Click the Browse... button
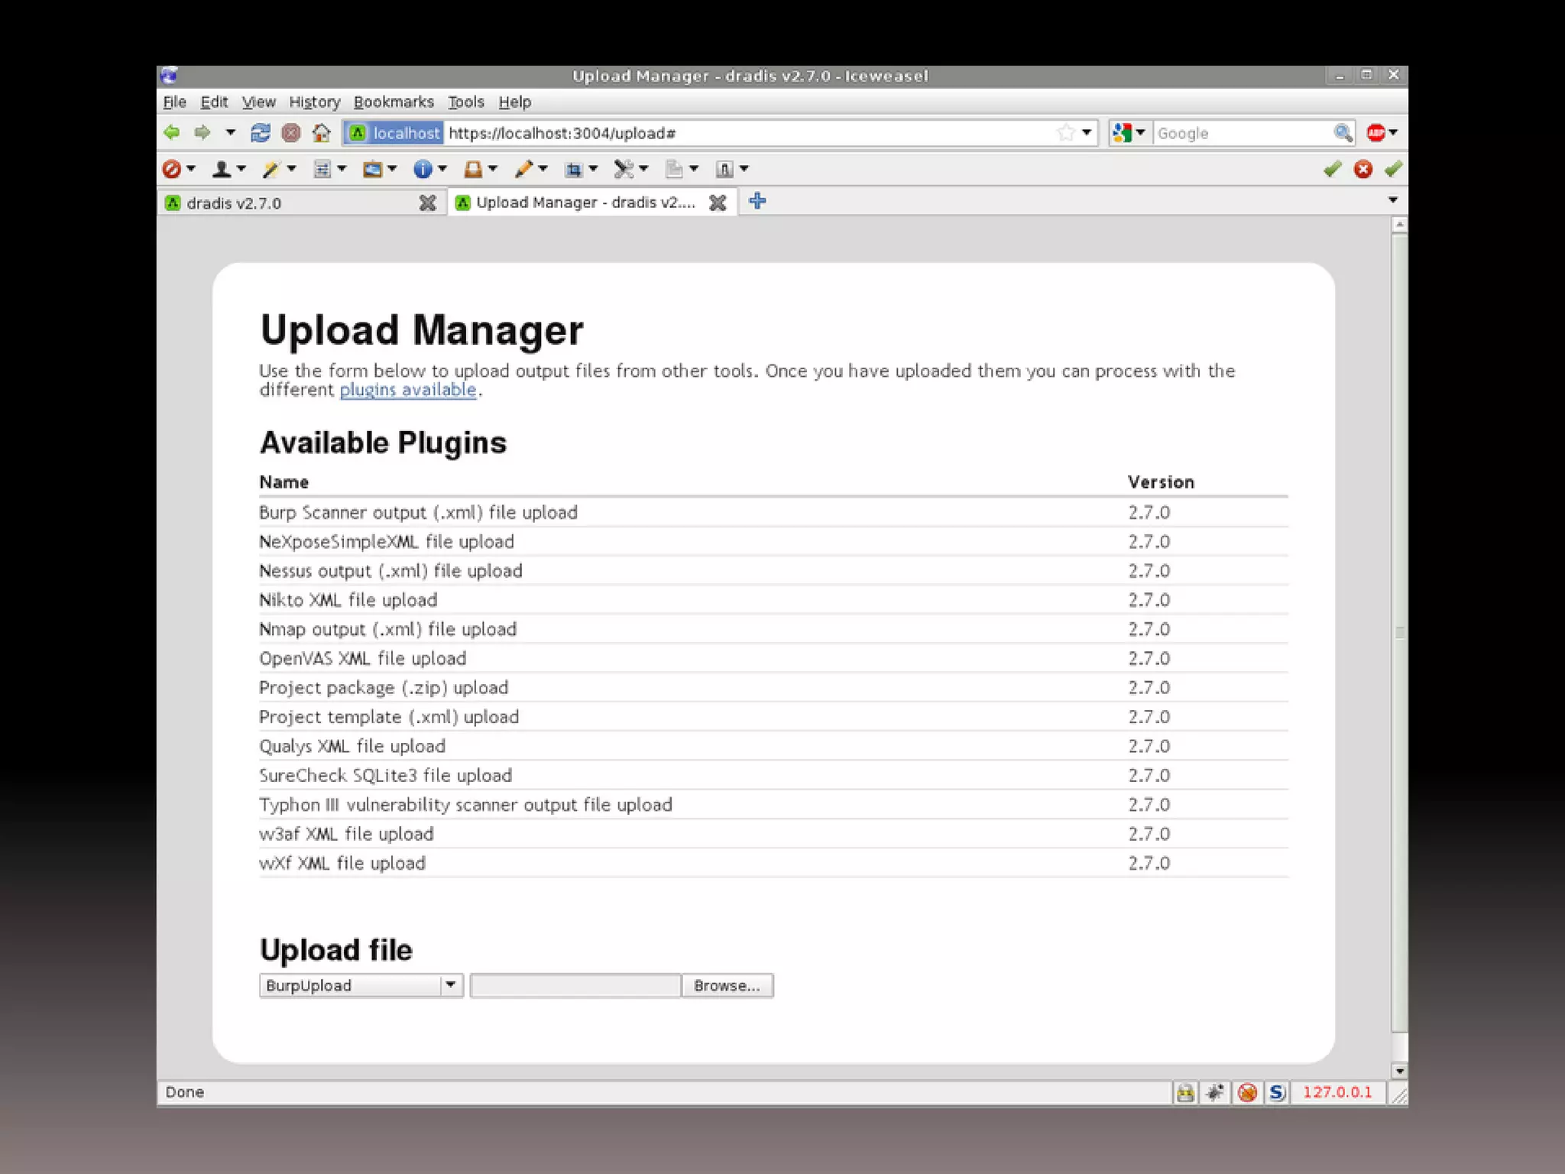1565x1174 pixels. (726, 985)
